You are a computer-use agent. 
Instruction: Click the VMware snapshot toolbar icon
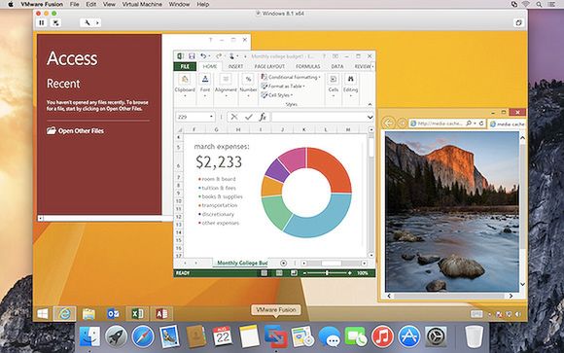click(55, 22)
